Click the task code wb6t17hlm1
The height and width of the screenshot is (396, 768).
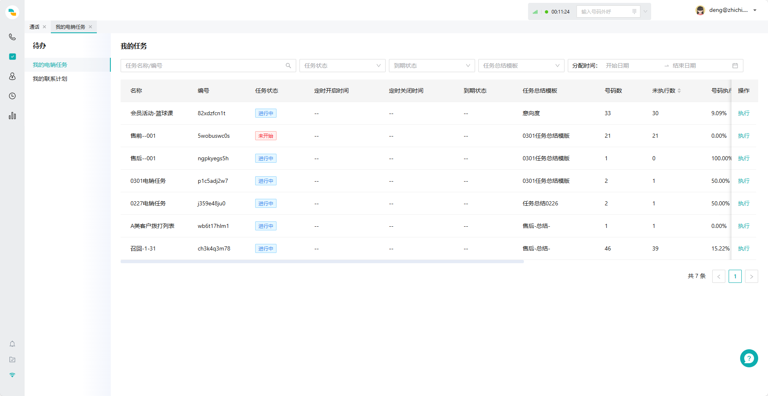213,226
